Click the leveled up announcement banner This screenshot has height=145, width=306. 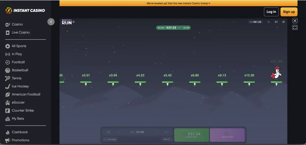(x=178, y=3)
